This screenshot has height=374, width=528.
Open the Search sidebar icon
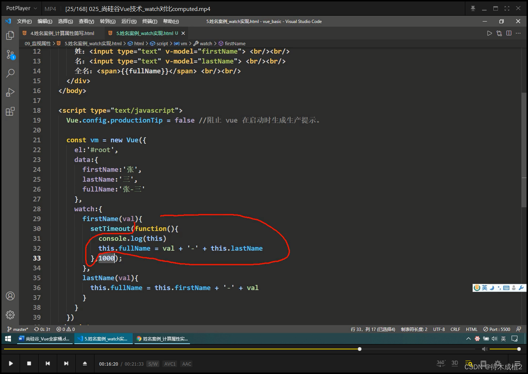point(10,73)
